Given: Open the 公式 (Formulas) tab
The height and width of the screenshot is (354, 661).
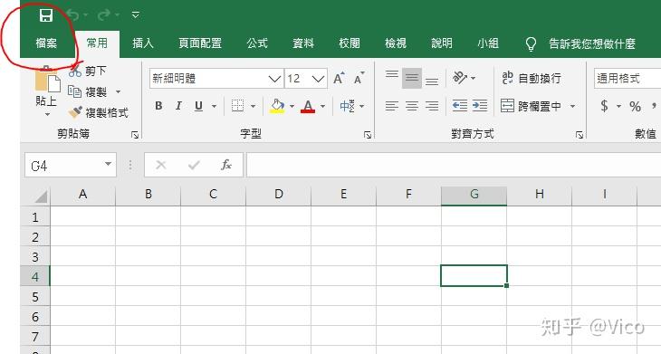Looking at the screenshot, I should pyautogui.click(x=257, y=43).
